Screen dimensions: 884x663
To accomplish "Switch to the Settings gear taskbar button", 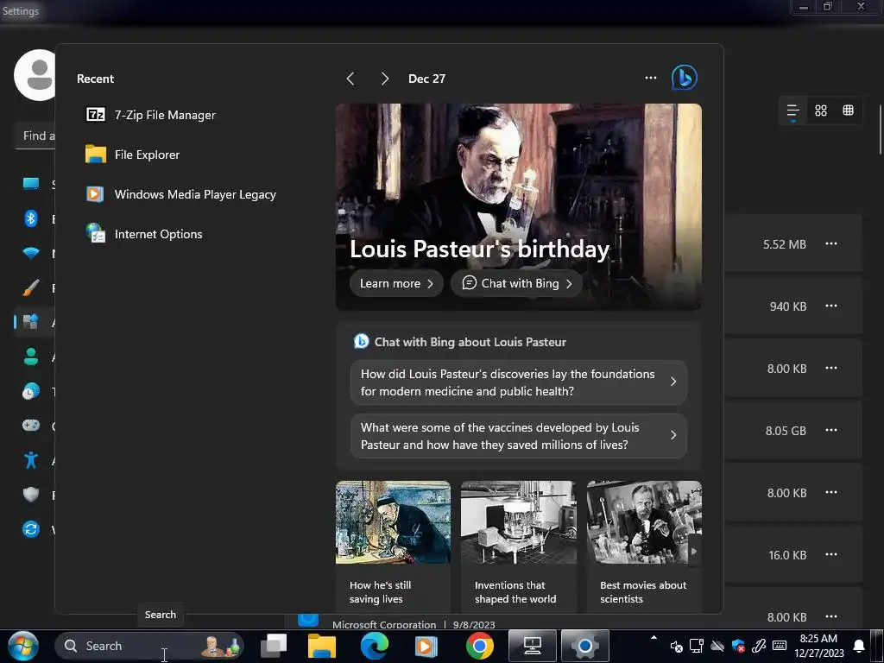I will tap(584, 646).
